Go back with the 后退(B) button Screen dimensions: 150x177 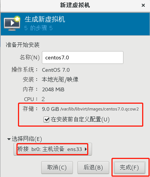pos(93,168)
